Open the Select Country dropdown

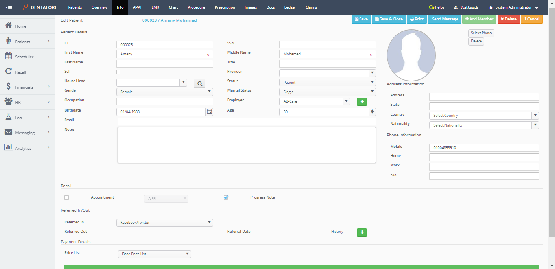click(484, 116)
